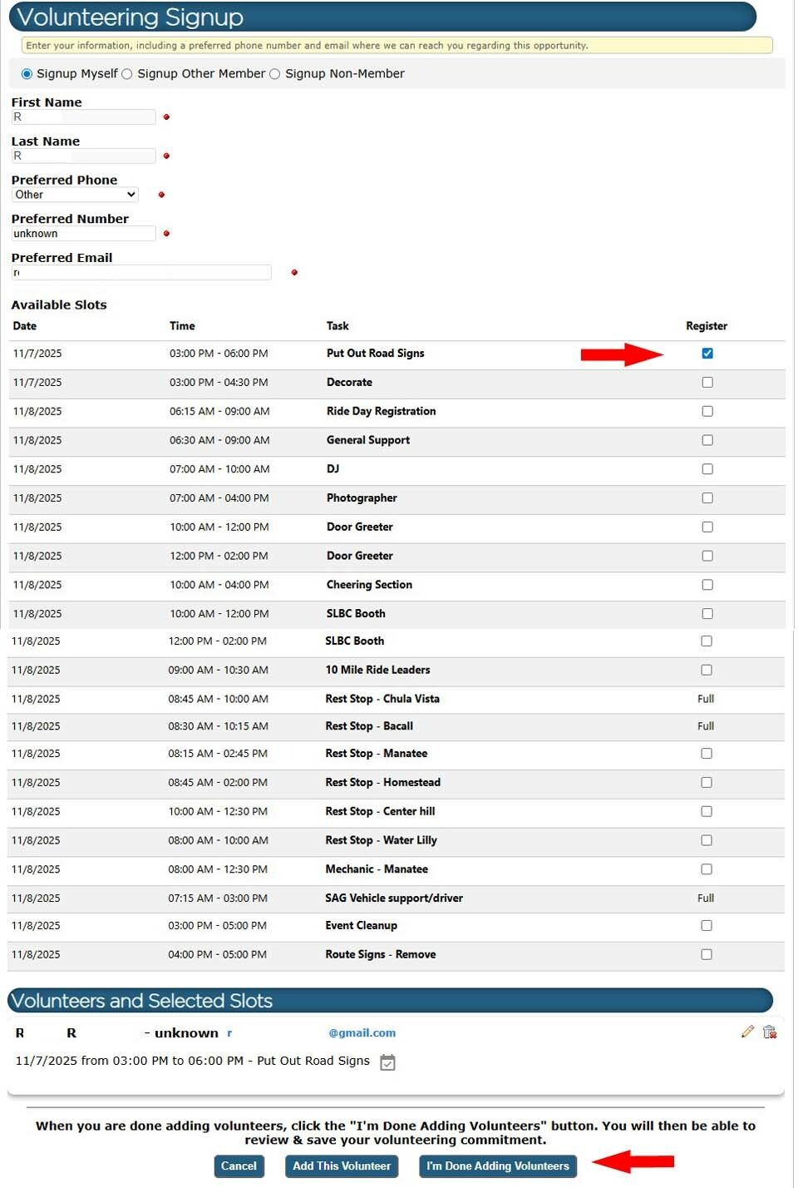
Task: Click the pencil edit volunteer icon
Action: pos(747,1032)
